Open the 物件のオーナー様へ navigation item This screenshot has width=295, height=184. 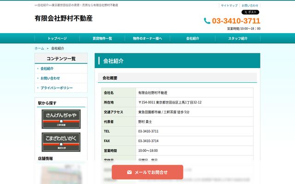(x=147, y=39)
